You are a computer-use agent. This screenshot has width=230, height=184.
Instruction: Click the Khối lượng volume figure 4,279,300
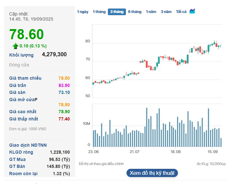[54, 54]
